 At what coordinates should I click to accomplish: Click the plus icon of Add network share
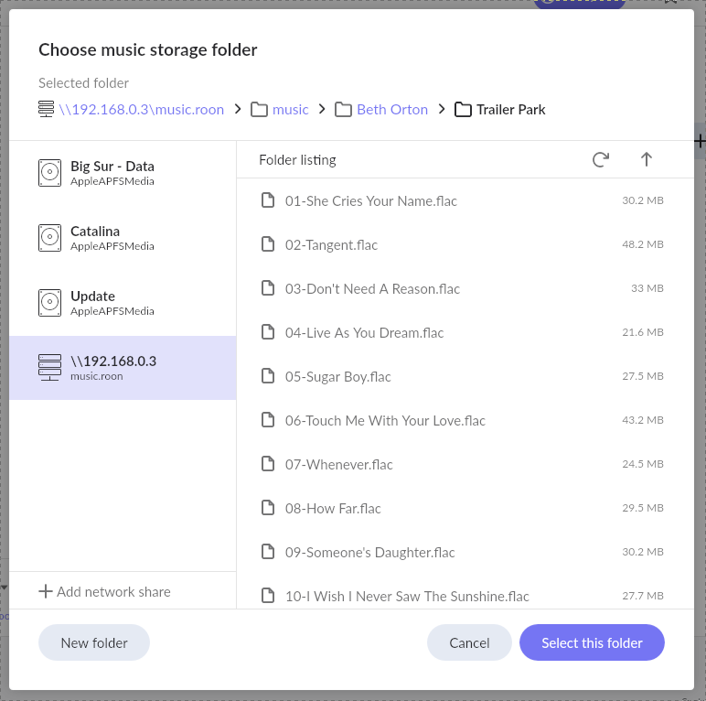tap(46, 591)
